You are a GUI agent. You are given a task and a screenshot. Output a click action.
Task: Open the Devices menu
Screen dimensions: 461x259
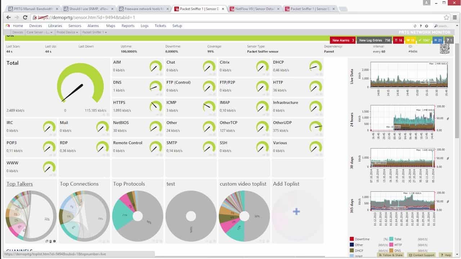pos(36,26)
